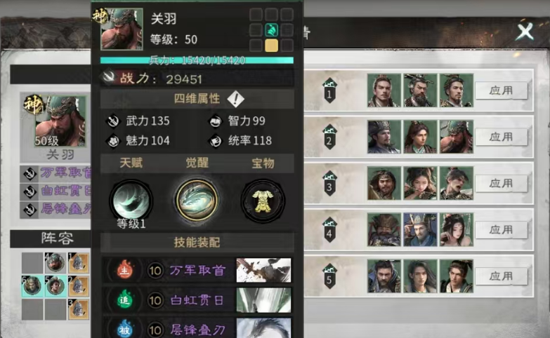Screen dimensions: 550x338
Task: Open the 宝物 golden armor treasure icon
Action: tap(263, 201)
